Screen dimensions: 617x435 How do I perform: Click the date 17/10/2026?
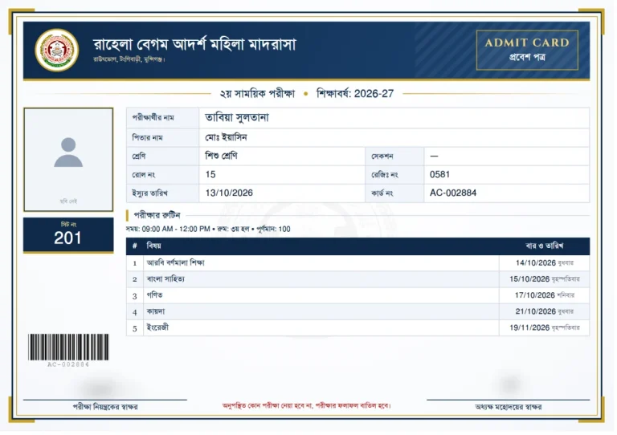535,295
